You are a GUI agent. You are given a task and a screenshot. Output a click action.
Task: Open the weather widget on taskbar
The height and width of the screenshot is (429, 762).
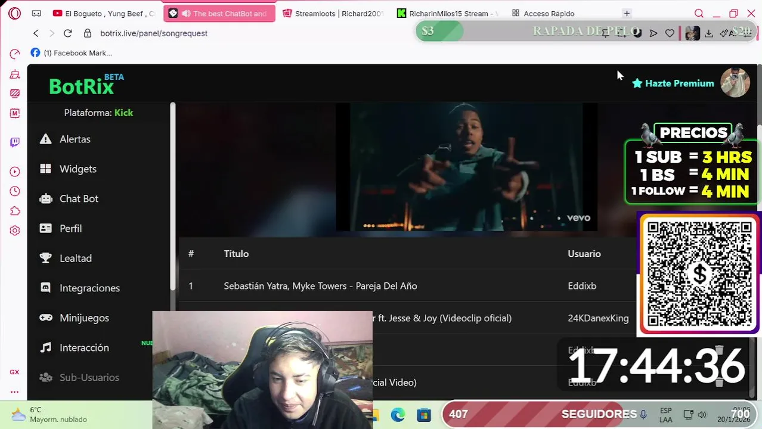pyautogui.click(x=50, y=415)
